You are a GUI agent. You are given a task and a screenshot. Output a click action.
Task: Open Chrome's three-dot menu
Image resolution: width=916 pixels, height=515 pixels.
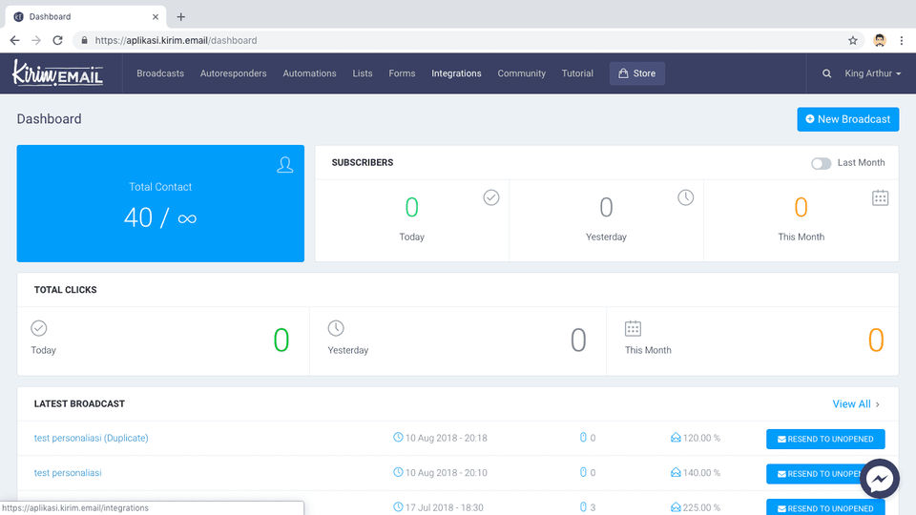[902, 40]
